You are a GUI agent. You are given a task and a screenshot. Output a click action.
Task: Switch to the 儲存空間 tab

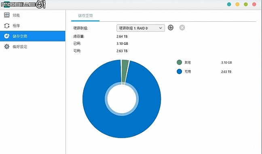[x=85, y=16]
